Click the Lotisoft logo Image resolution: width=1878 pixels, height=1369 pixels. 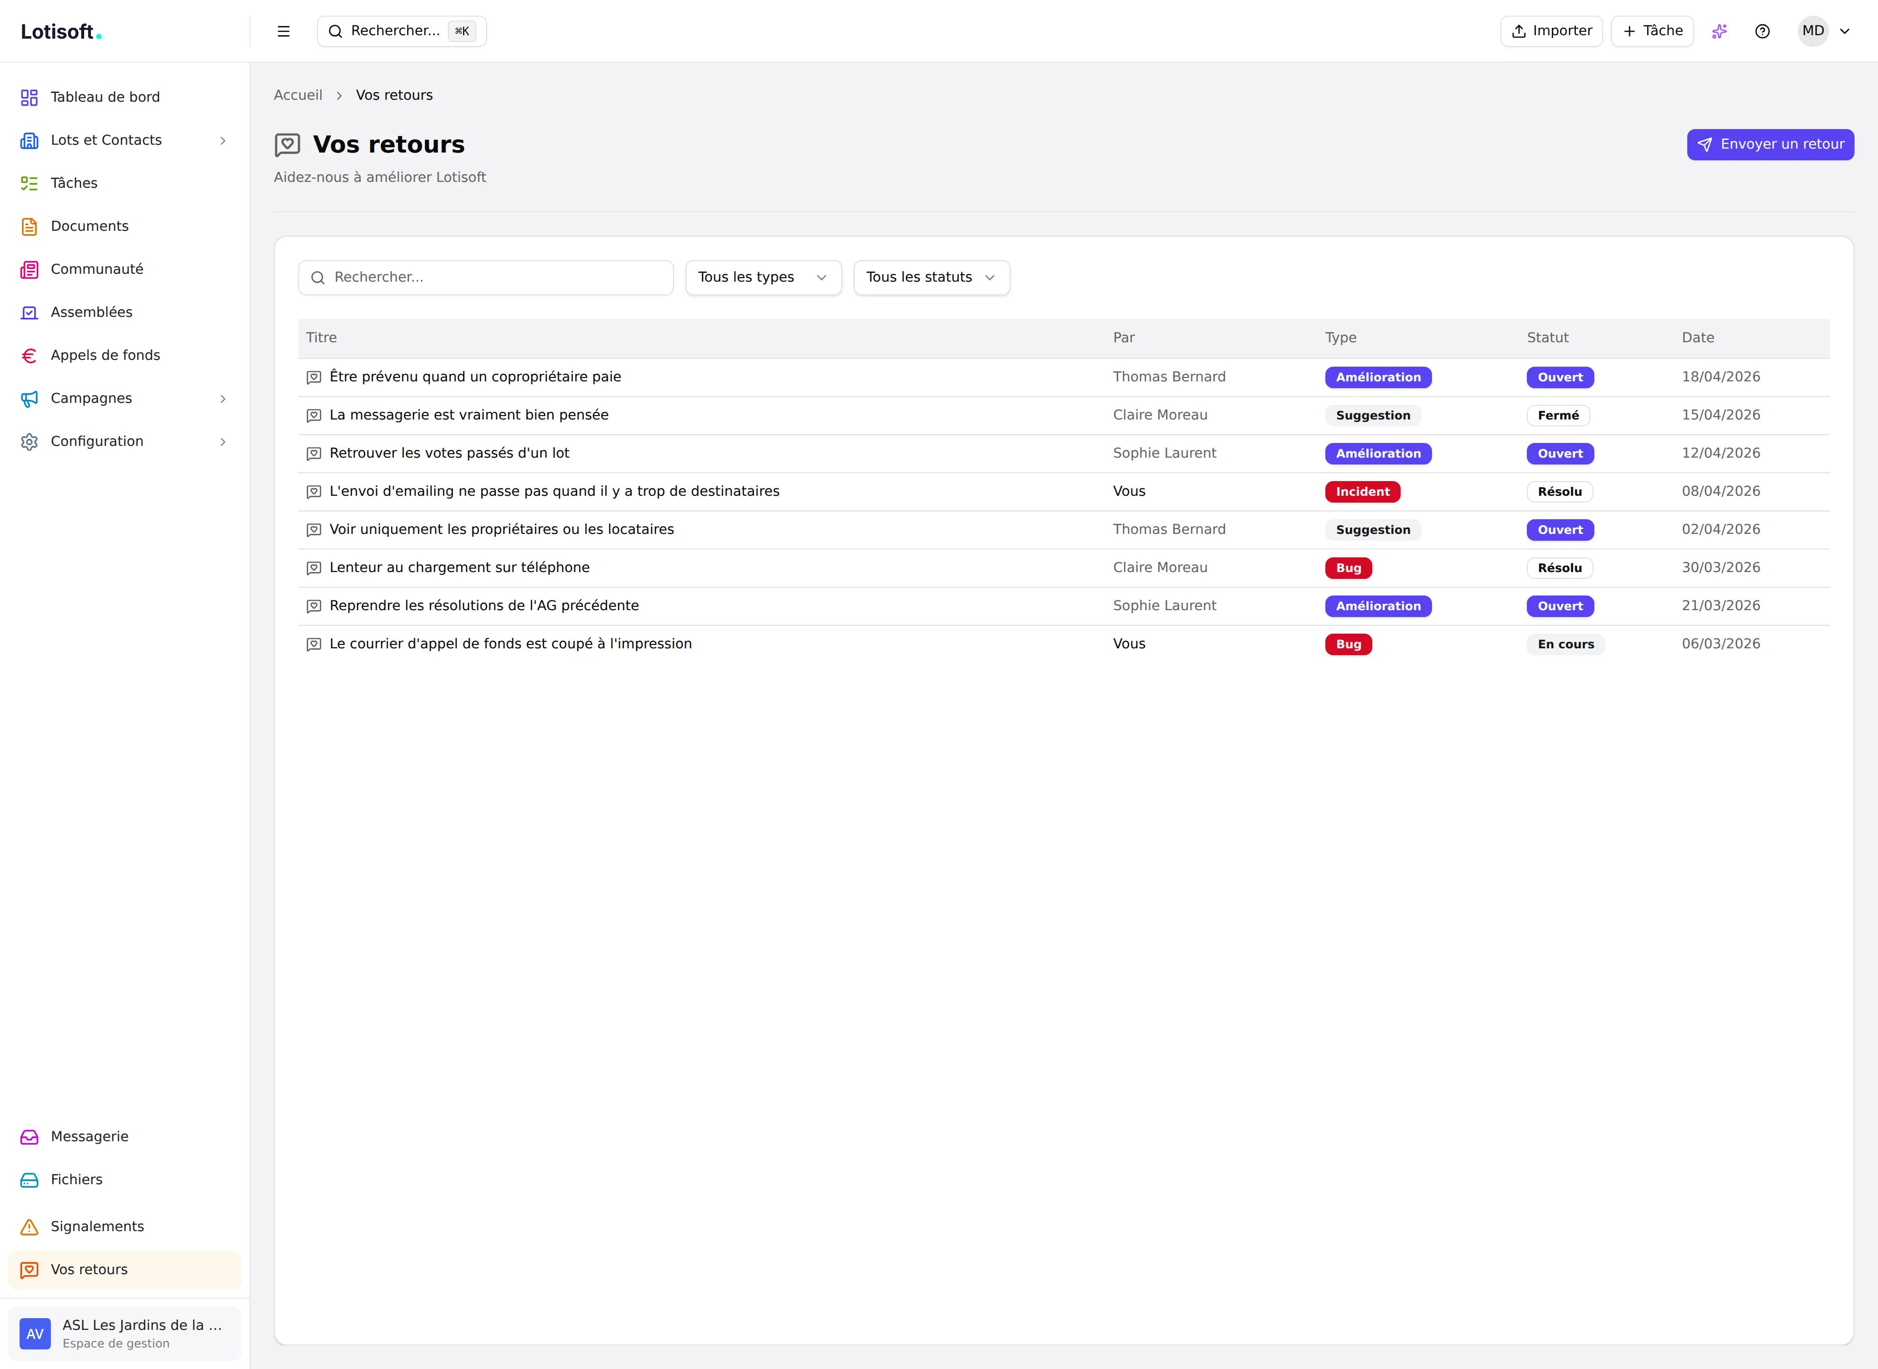(61, 31)
